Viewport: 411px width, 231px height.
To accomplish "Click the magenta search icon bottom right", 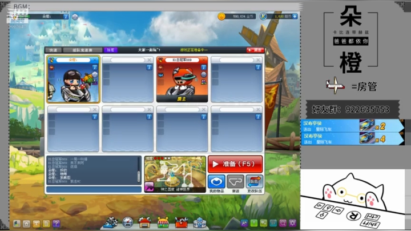I will (x=283, y=224).
